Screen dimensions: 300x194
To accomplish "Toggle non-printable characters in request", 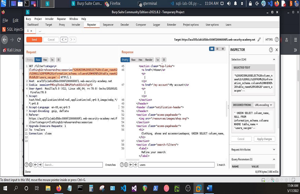I will pos(52,60).
